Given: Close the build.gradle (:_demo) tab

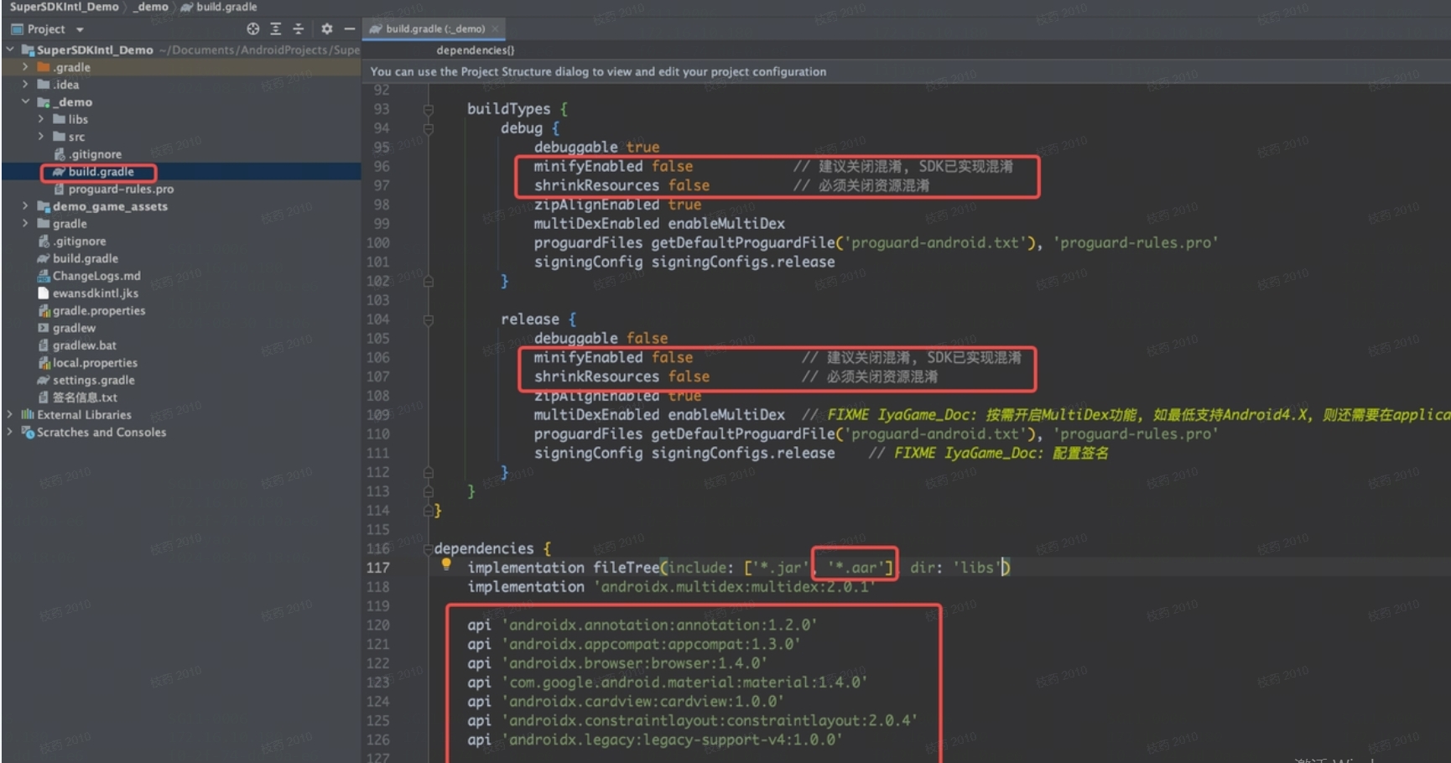Looking at the screenshot, I should coord(495,29).
